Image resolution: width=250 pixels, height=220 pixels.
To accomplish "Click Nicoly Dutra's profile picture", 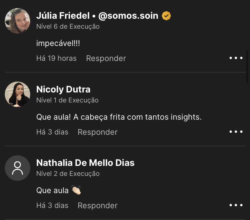I will coord(17,94).
